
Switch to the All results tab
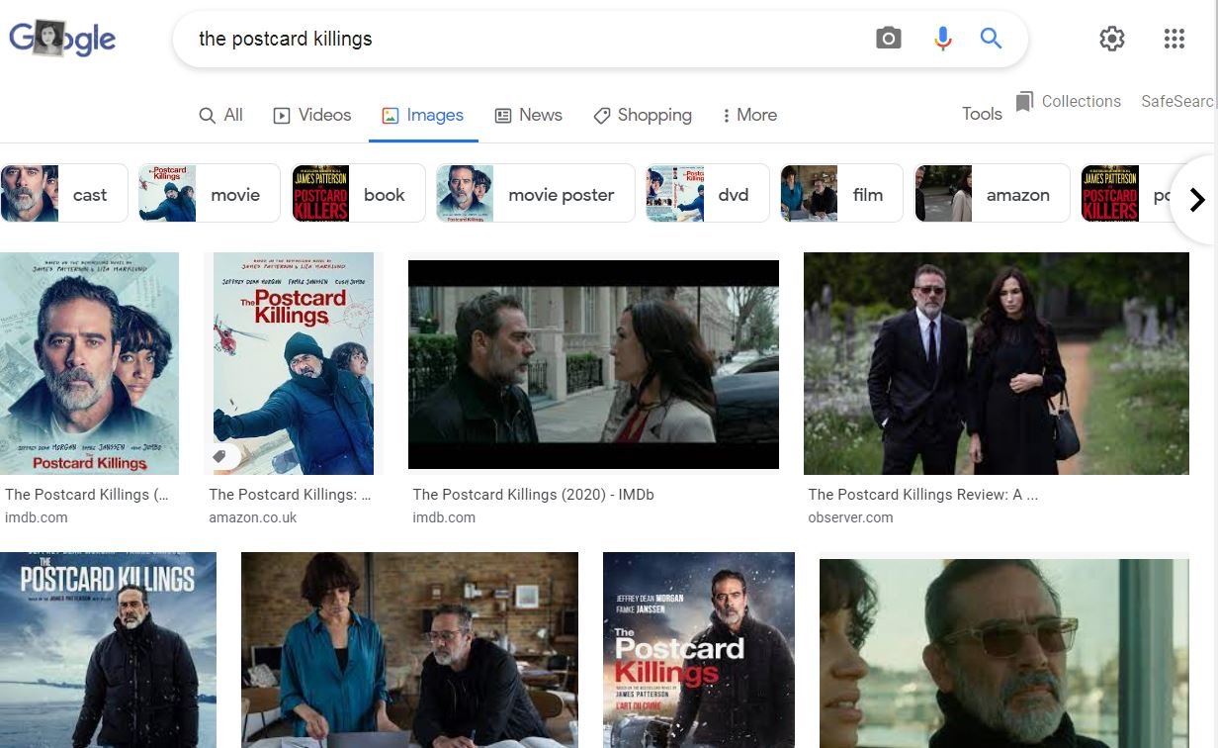(220, 115)
